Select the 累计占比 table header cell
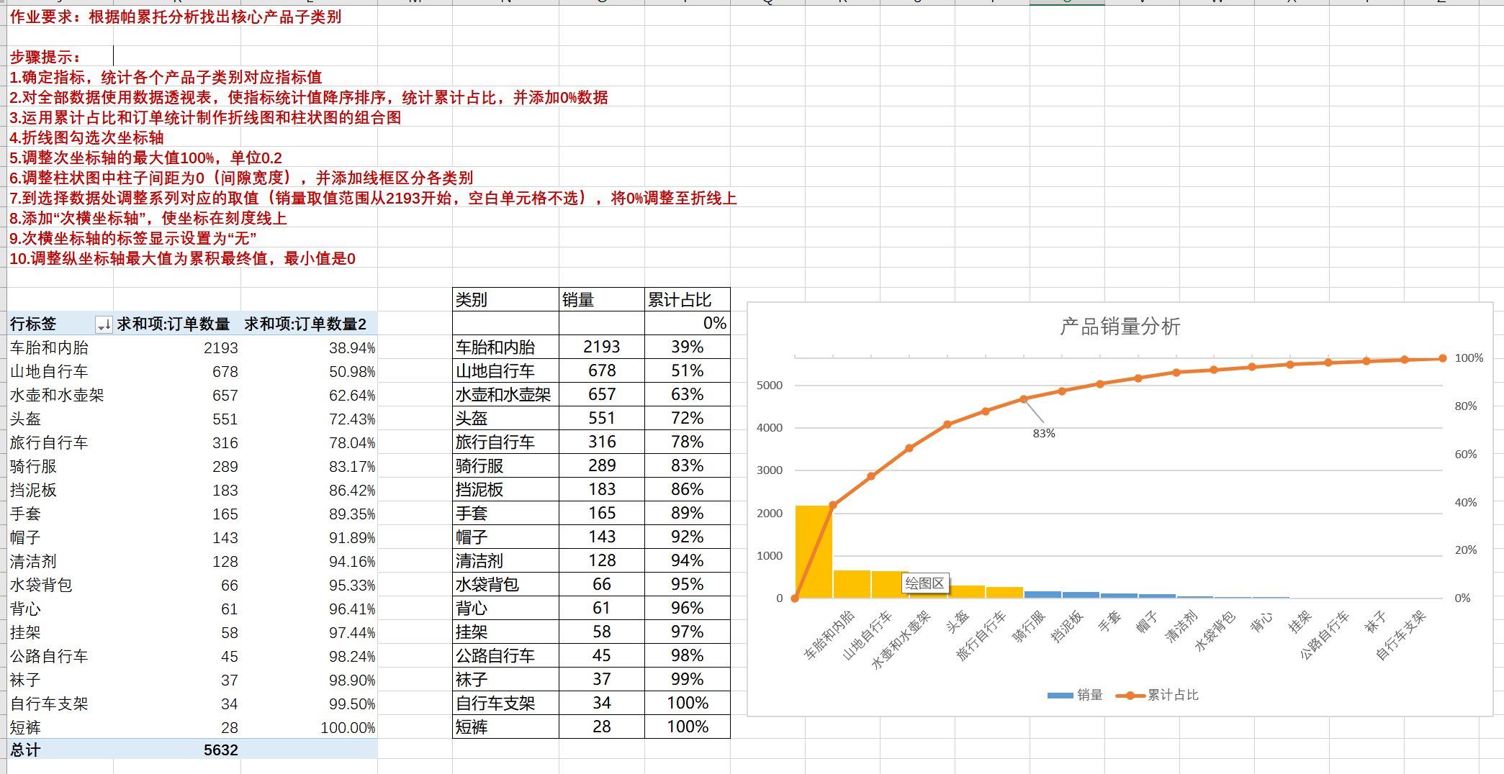Screen dimensions: 1504x774 click(688, 299)
